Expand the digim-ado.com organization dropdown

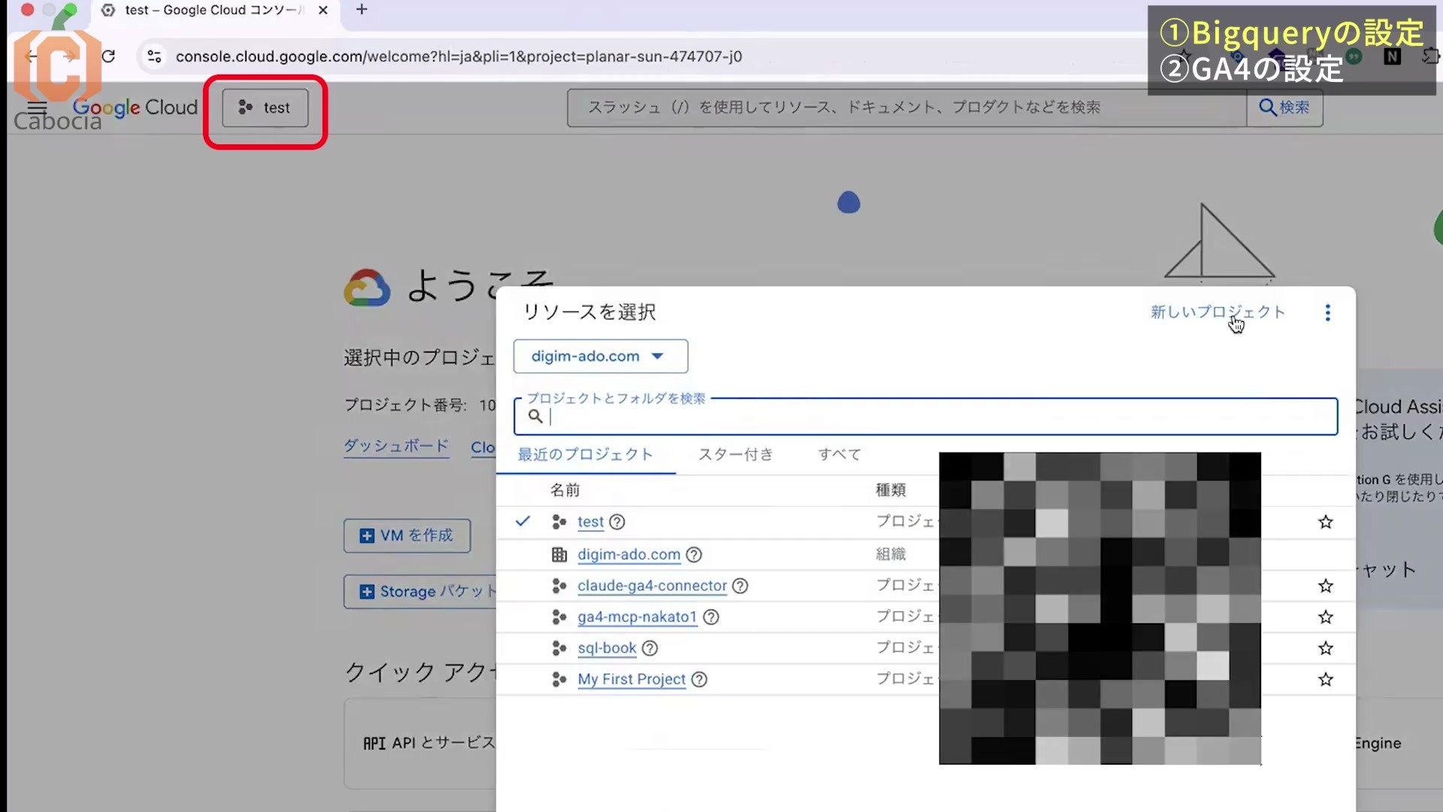600,356
